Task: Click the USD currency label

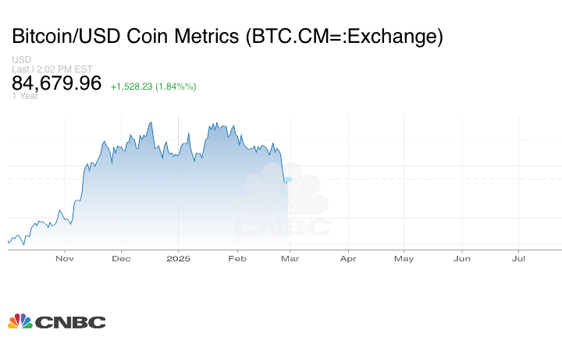Action: click(x=21, y=60)
